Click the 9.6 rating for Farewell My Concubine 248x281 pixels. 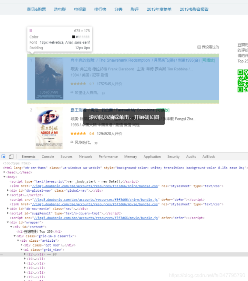[x=92, y=134]
